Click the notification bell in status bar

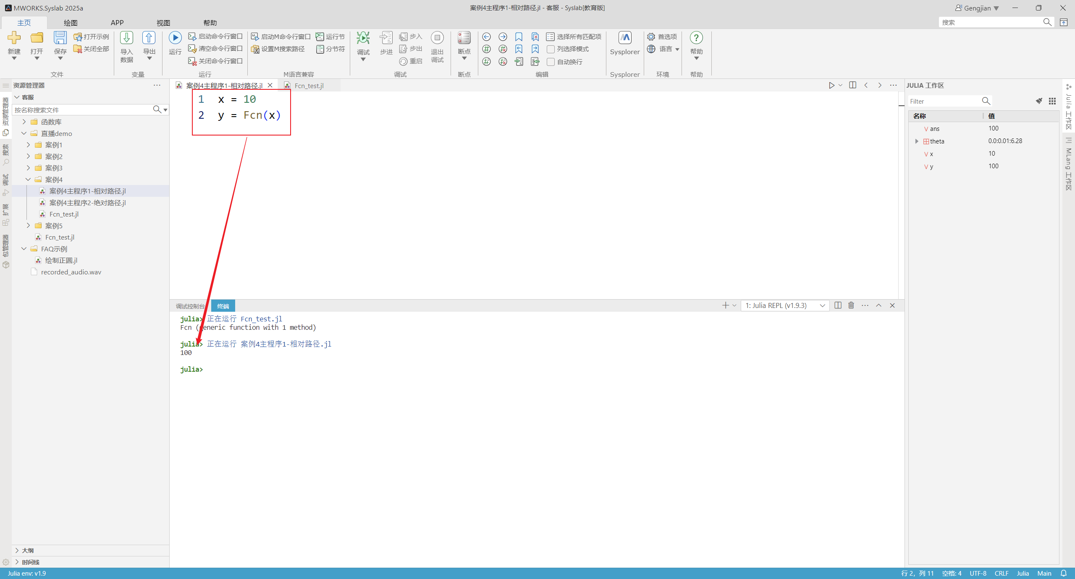(1064, 573)
